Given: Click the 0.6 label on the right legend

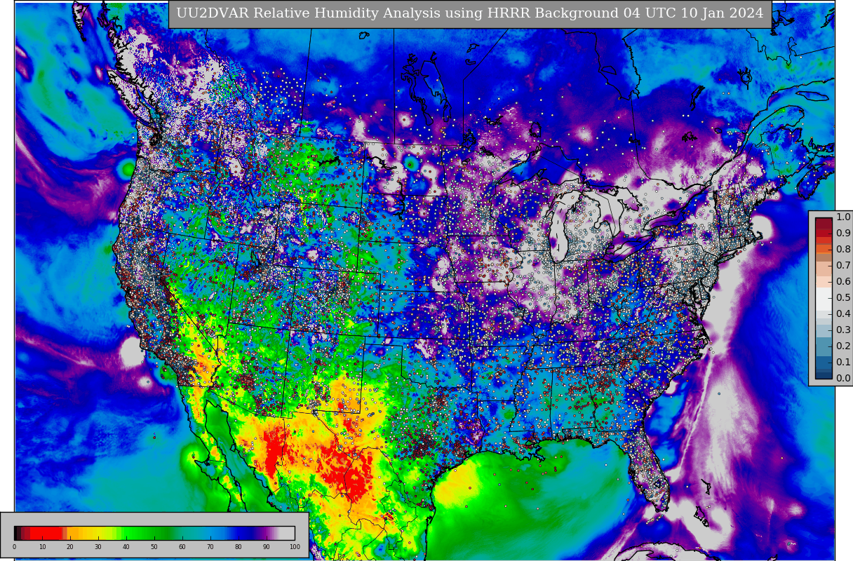Looking at the screenshot, I should [842, 281].
